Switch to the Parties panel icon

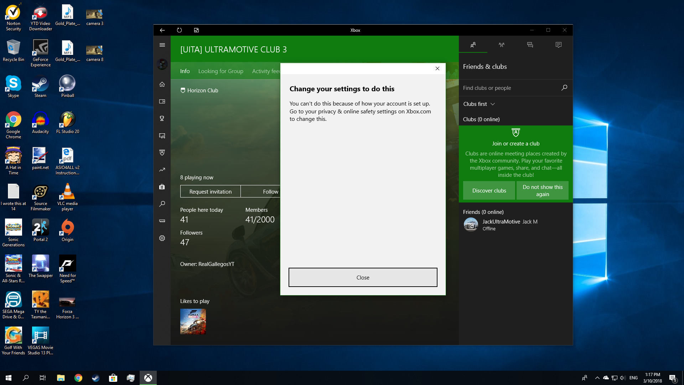point(502,45)
